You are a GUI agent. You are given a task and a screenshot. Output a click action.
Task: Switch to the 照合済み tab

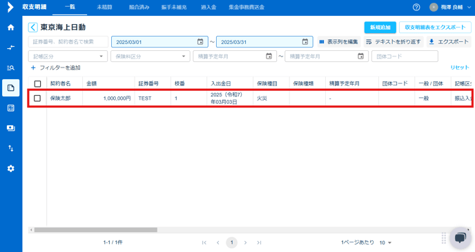(x=139, y=7)
